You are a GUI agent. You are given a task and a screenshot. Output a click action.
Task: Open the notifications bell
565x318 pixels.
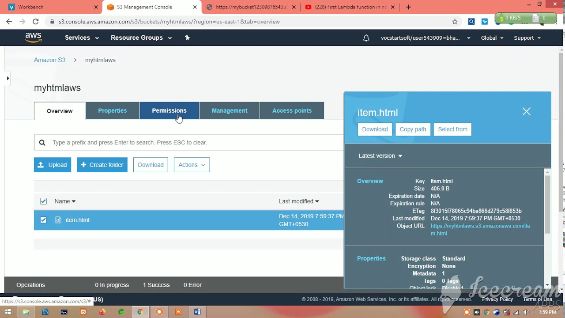366,38
